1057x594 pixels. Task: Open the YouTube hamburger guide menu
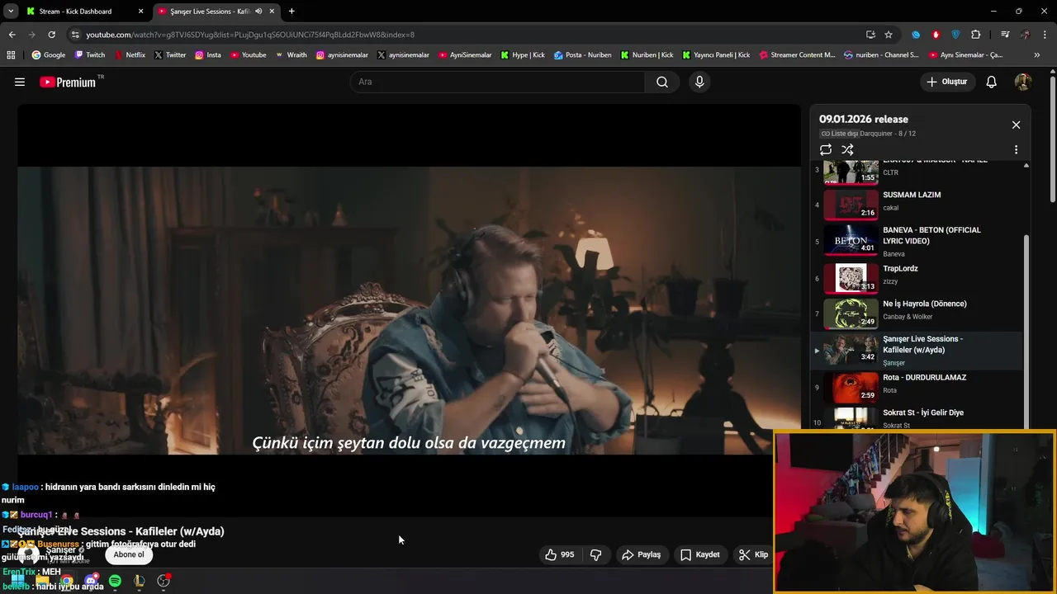coord(20,82)
